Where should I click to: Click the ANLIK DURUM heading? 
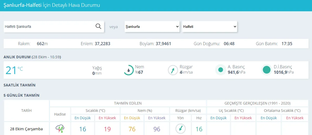click(32, 57)
